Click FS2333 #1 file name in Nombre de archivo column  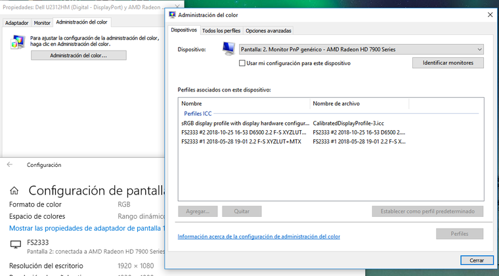click(359, 142)
